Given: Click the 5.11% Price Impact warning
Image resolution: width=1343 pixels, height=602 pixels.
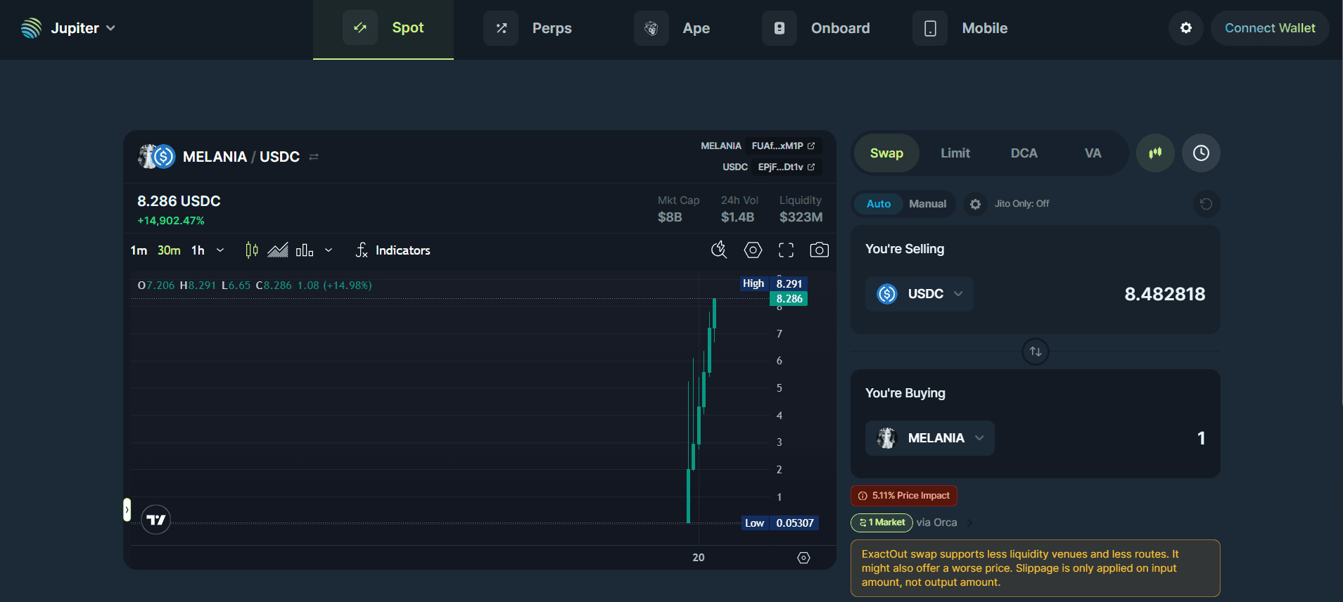Looking at the screenshot, I should click(904, 496).
